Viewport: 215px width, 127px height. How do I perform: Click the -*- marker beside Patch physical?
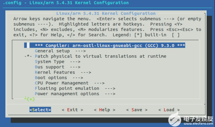(x=28, y=56)
